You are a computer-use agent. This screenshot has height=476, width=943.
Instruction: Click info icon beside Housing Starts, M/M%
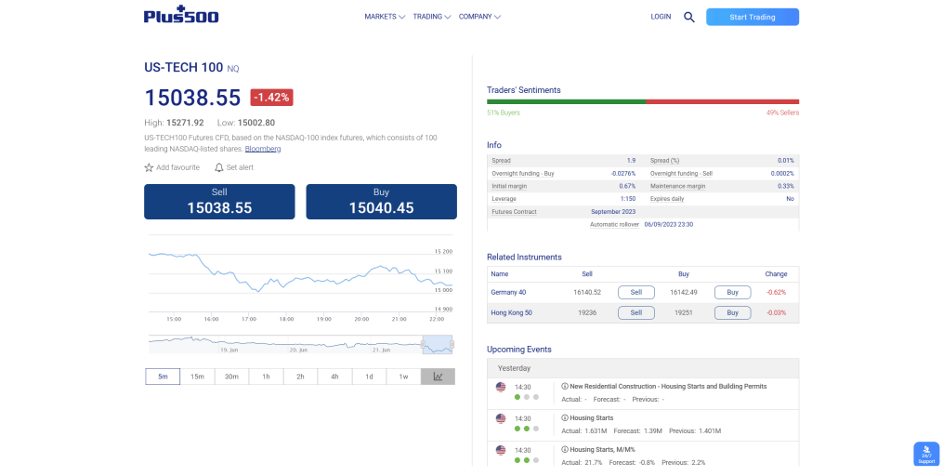(x=565, y=450)
